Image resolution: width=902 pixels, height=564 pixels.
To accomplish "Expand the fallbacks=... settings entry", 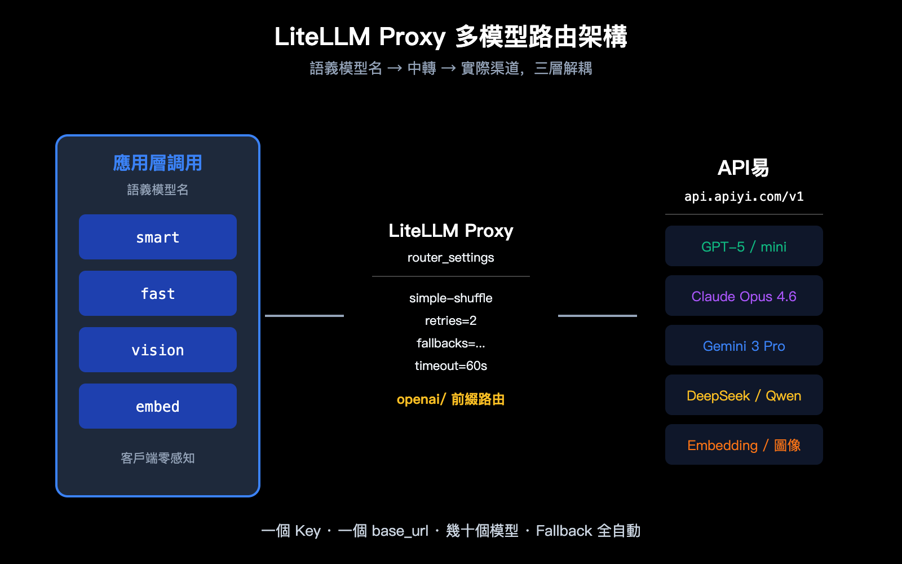I will click(x=450, y=343).
